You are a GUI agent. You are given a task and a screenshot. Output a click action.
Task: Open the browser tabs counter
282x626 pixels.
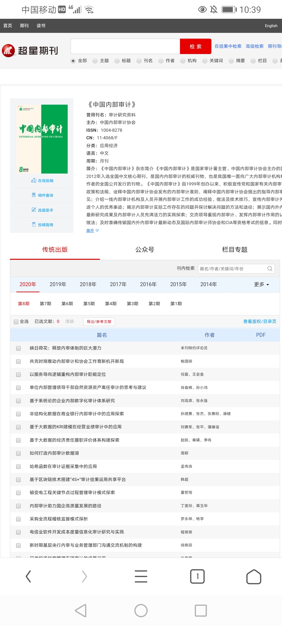pyautogui.click(x=197, y=576)
